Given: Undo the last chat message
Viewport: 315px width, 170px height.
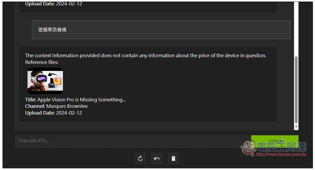Looking at the screenshot, I should point(157,159).
